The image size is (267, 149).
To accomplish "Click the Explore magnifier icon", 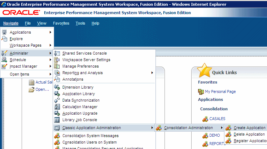I will (x=4, y=39).
